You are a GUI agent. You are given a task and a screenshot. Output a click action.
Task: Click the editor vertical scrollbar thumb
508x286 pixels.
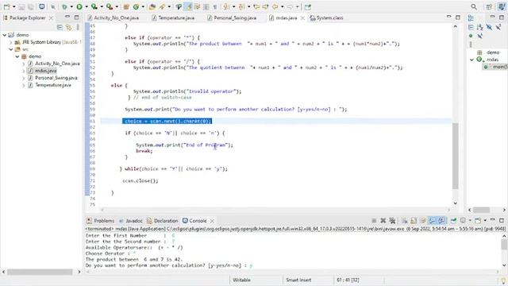click(455, 156)
